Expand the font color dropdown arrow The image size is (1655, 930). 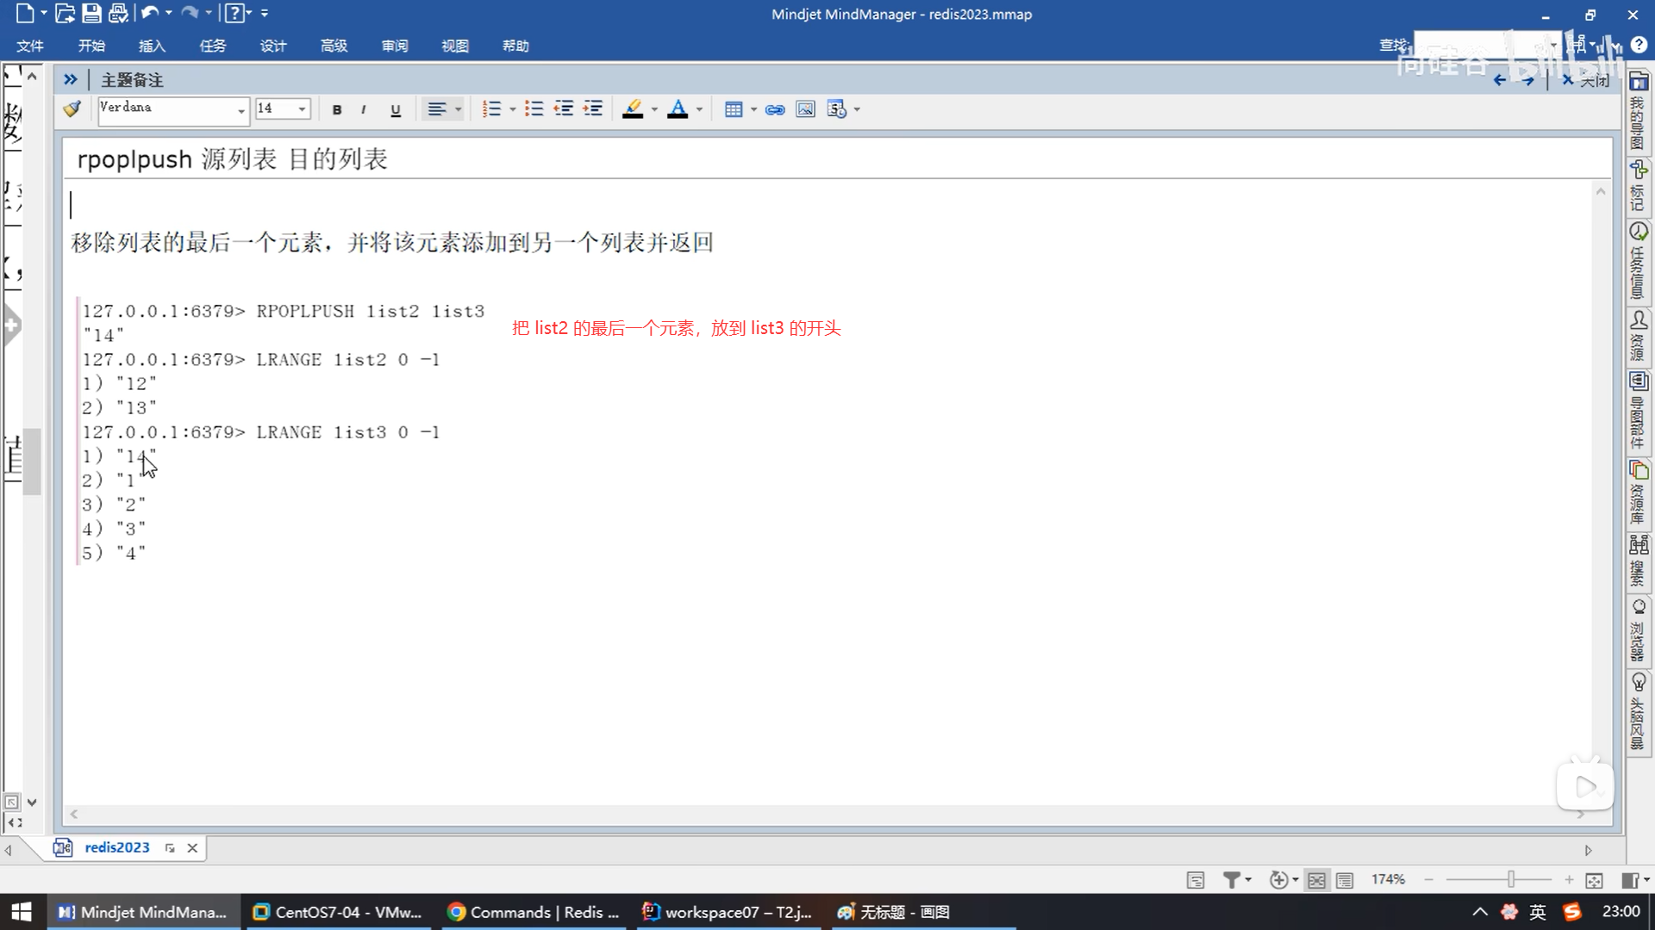point(699,109)
